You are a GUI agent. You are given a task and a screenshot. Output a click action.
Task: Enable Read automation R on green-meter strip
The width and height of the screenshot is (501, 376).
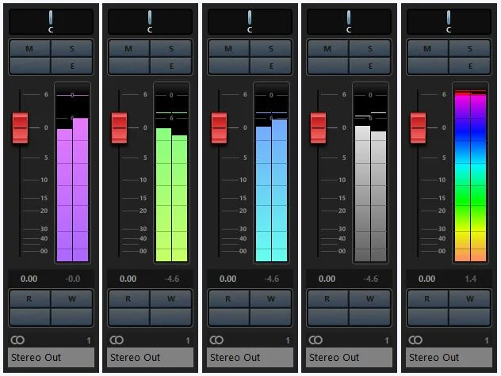[129, 299]
